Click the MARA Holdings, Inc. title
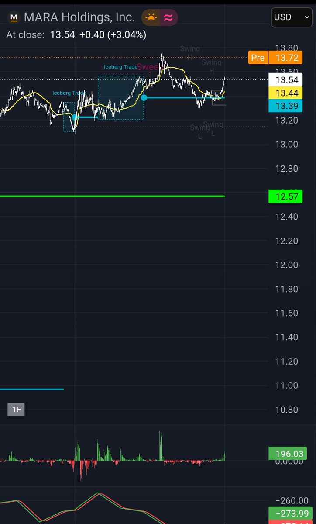The height and width of the screenshot is (524, 316). tap(79, 17)
